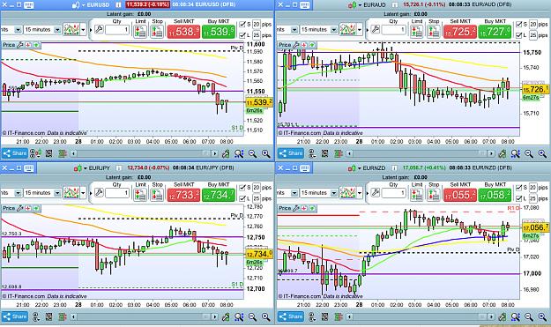This screenshot has height=327, width=551.
Task: Click the zoom in magnifier in EURAUD chart
Action: click(542, 153)
